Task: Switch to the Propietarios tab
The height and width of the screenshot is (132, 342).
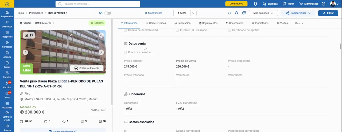Action: (260, 23)
